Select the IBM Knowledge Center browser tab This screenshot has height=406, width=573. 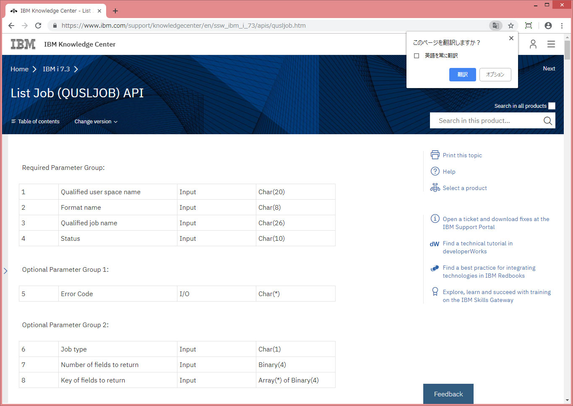point(55,11)
